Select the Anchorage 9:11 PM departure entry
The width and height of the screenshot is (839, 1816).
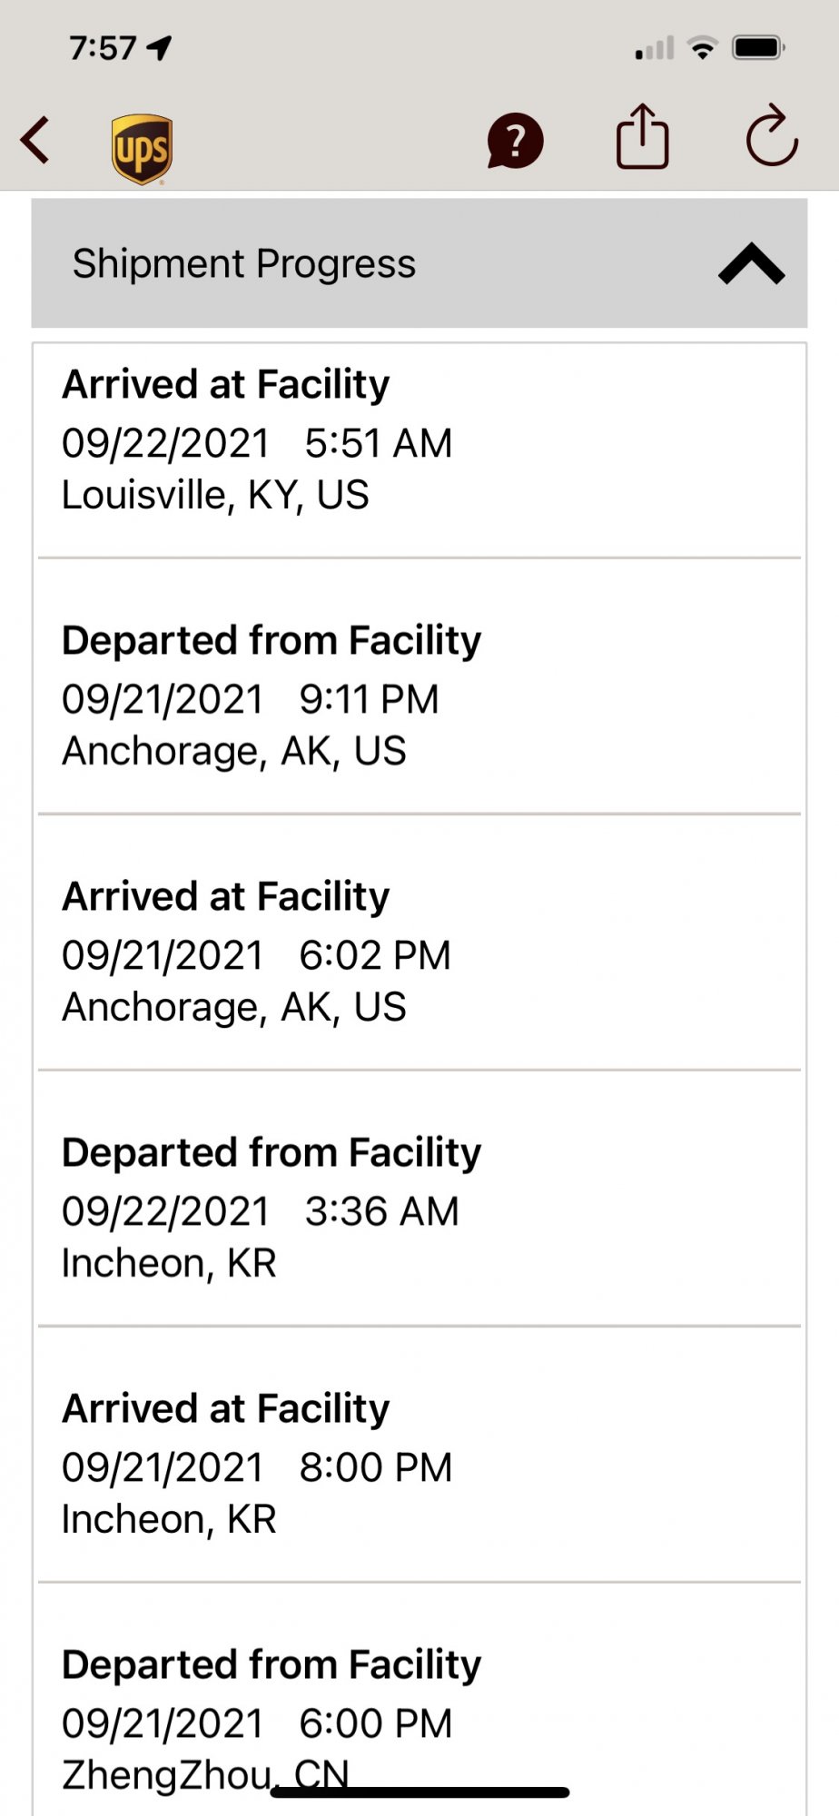point(419,696)
